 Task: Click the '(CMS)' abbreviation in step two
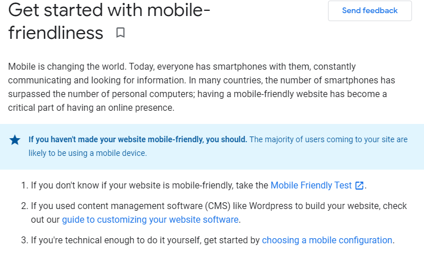tap(217, 206)
